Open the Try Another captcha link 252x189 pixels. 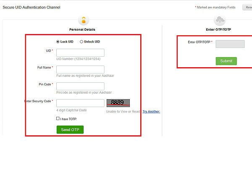[151, 111]
